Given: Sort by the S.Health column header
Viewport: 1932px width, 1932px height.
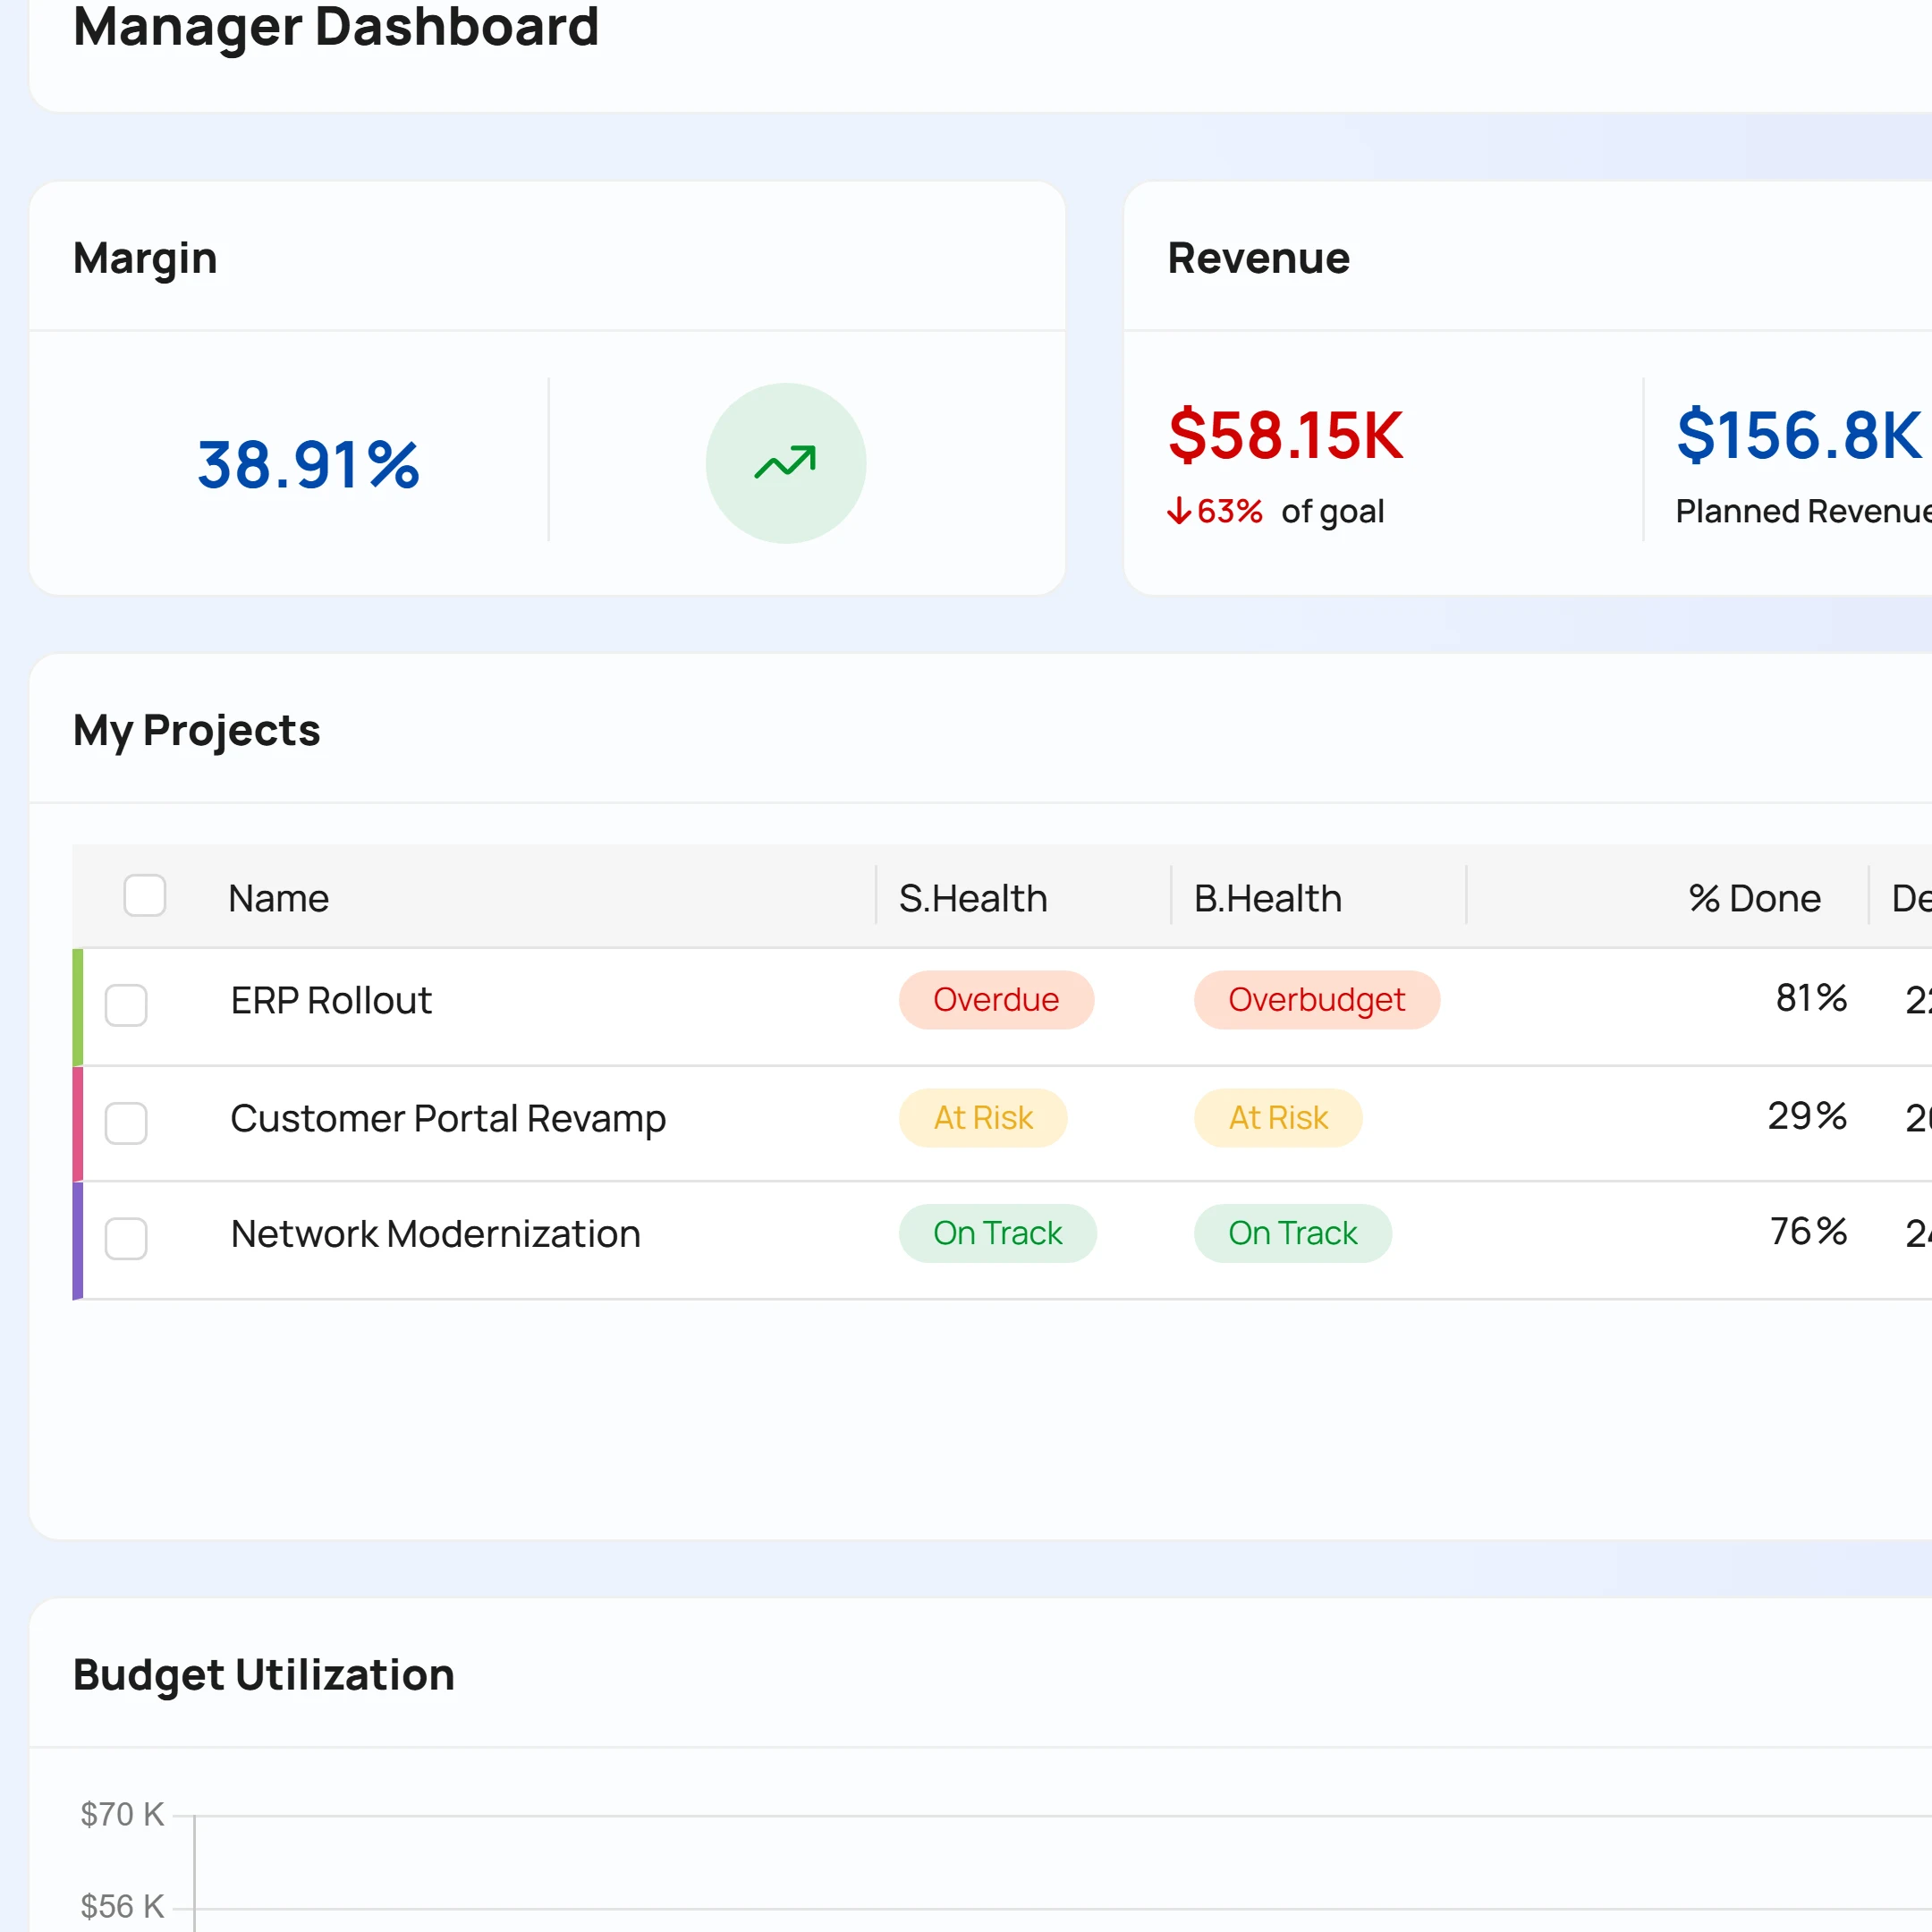Looking at the screenshot, I should pos(973,898).
